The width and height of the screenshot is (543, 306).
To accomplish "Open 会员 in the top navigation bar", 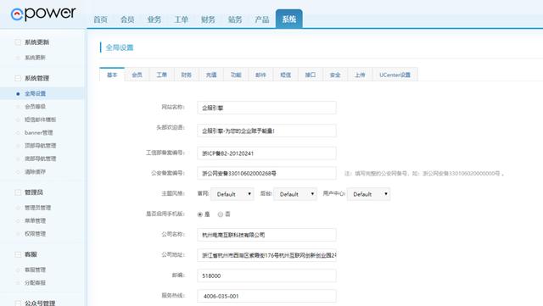I will pos(127,19).
